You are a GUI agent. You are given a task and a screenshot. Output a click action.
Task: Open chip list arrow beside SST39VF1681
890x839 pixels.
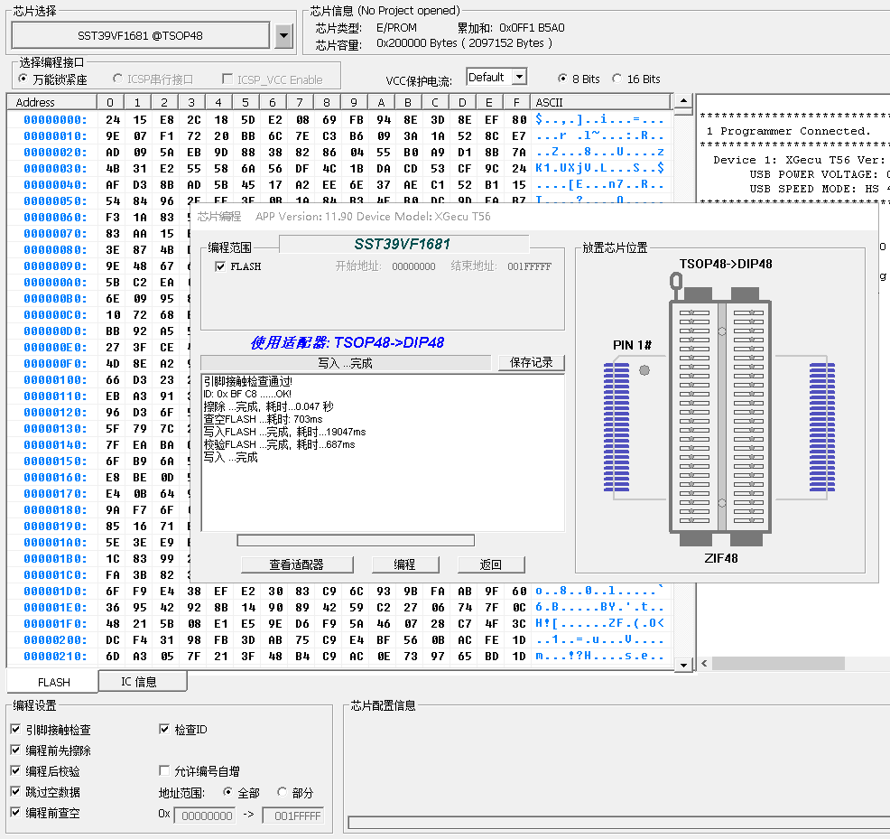(283, 36)
